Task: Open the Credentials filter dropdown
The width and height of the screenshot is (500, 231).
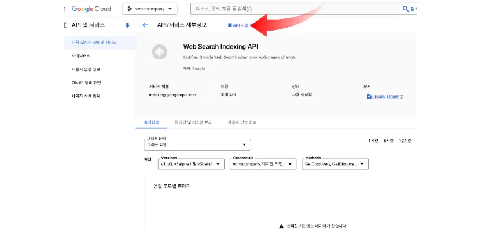Action: tap(263, 164)
